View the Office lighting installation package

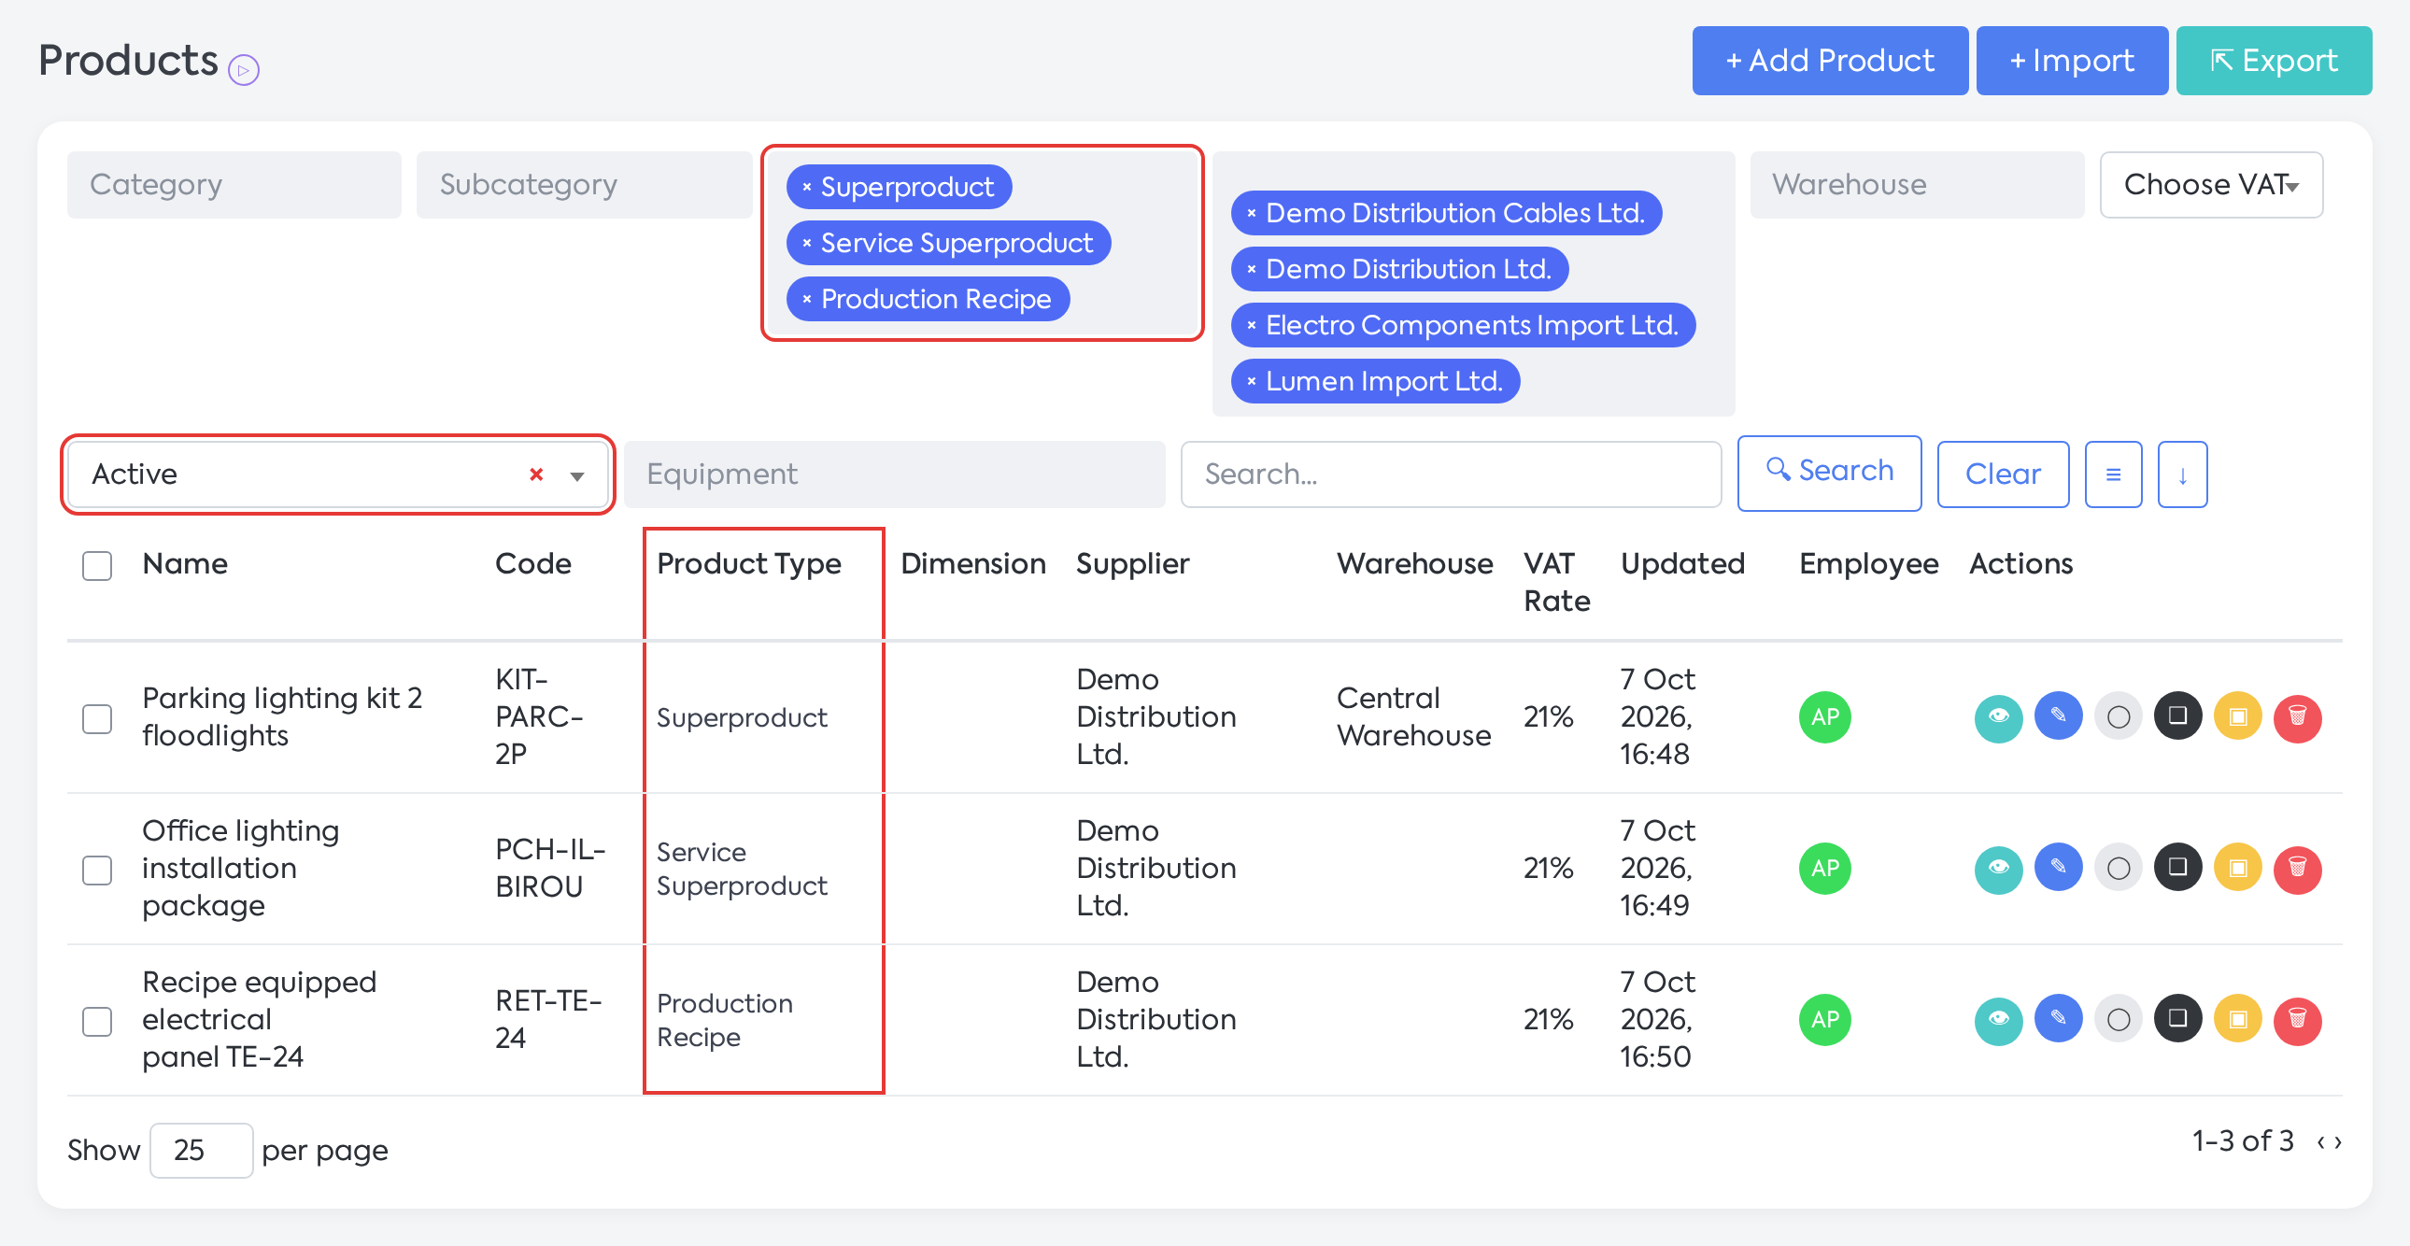point(1998,868)
